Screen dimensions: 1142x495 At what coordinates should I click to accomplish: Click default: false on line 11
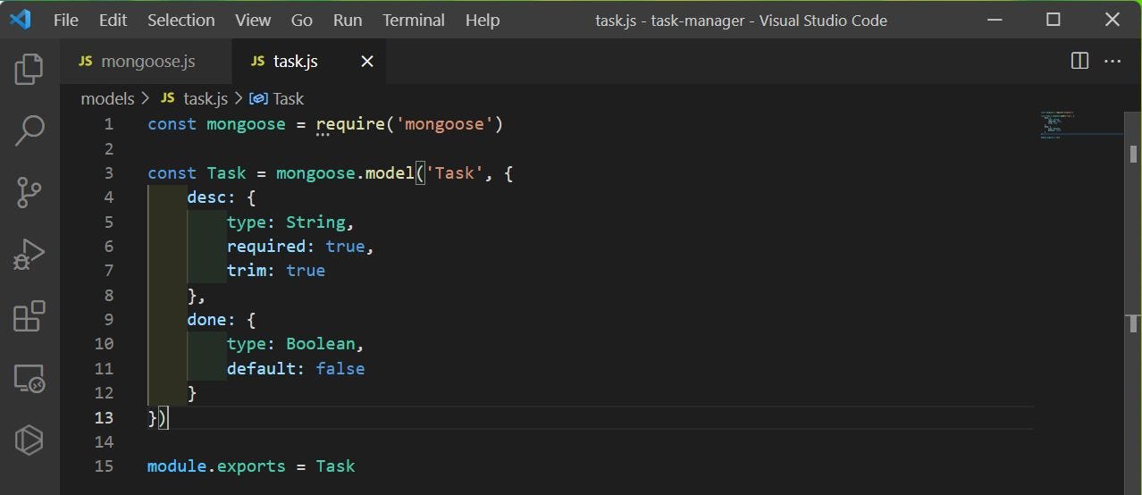pos(296,368)
